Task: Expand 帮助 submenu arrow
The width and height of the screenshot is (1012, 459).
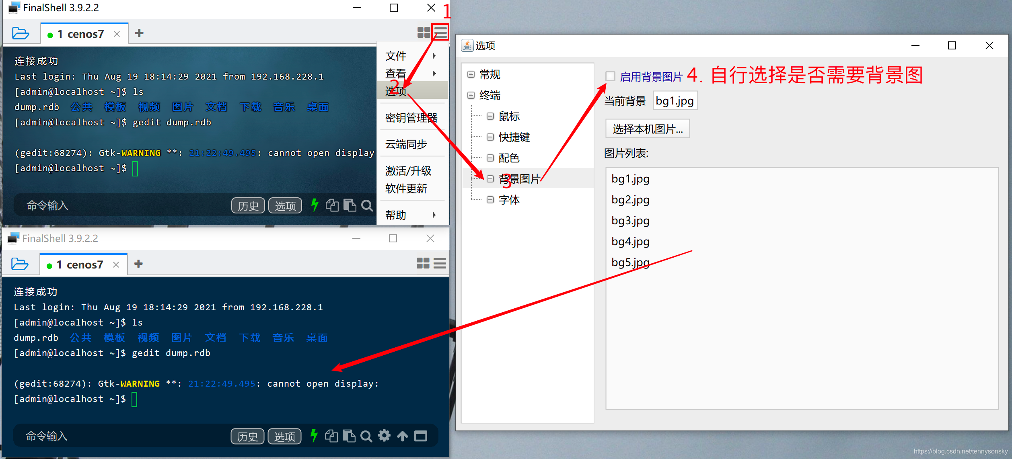Action: tap(434, 215)
